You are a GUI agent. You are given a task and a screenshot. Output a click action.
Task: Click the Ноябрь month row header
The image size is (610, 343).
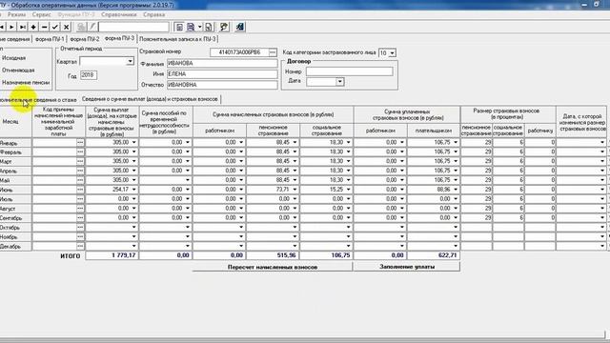click(15, 237)
